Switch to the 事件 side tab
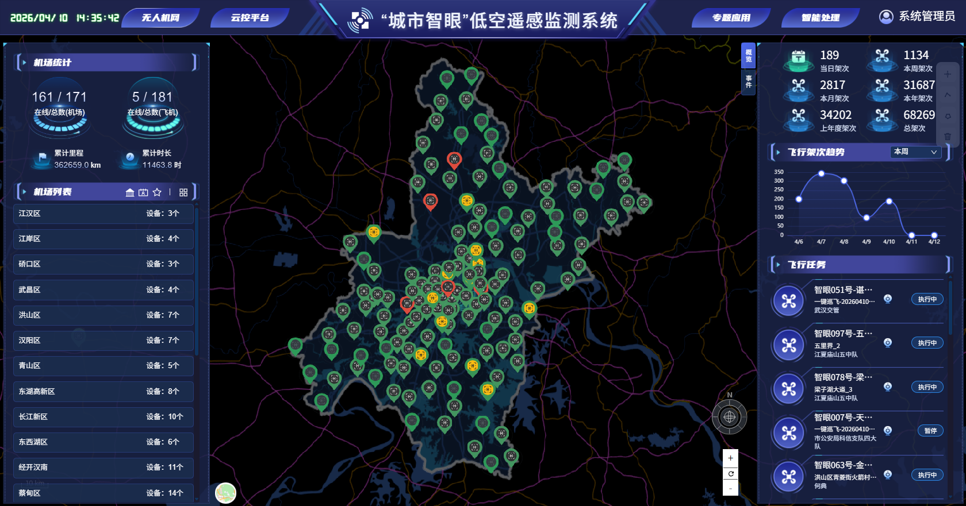The width and height of the screenshot is (966, 506). (748, 82)
